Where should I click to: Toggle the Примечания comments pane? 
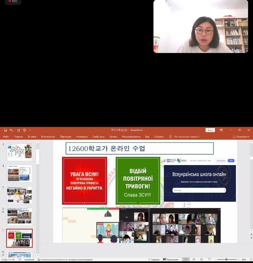point(171,259)
